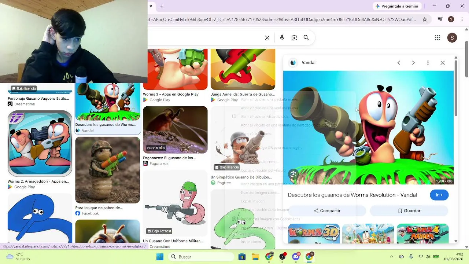Screen dimensions: 469x264
Task: Click 'Worms 2: Armageddon - Apps en...' caption
Action: coord(38,181)
